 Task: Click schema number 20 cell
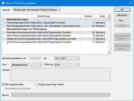[88, 32]
